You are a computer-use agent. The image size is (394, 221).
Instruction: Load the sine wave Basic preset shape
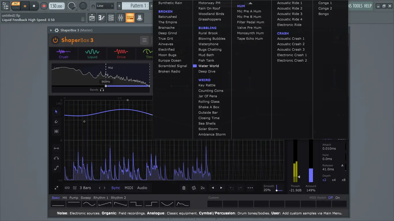(89, 204)
